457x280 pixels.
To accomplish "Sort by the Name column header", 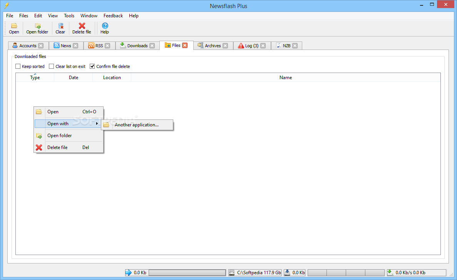I will [x=286, y=77].
